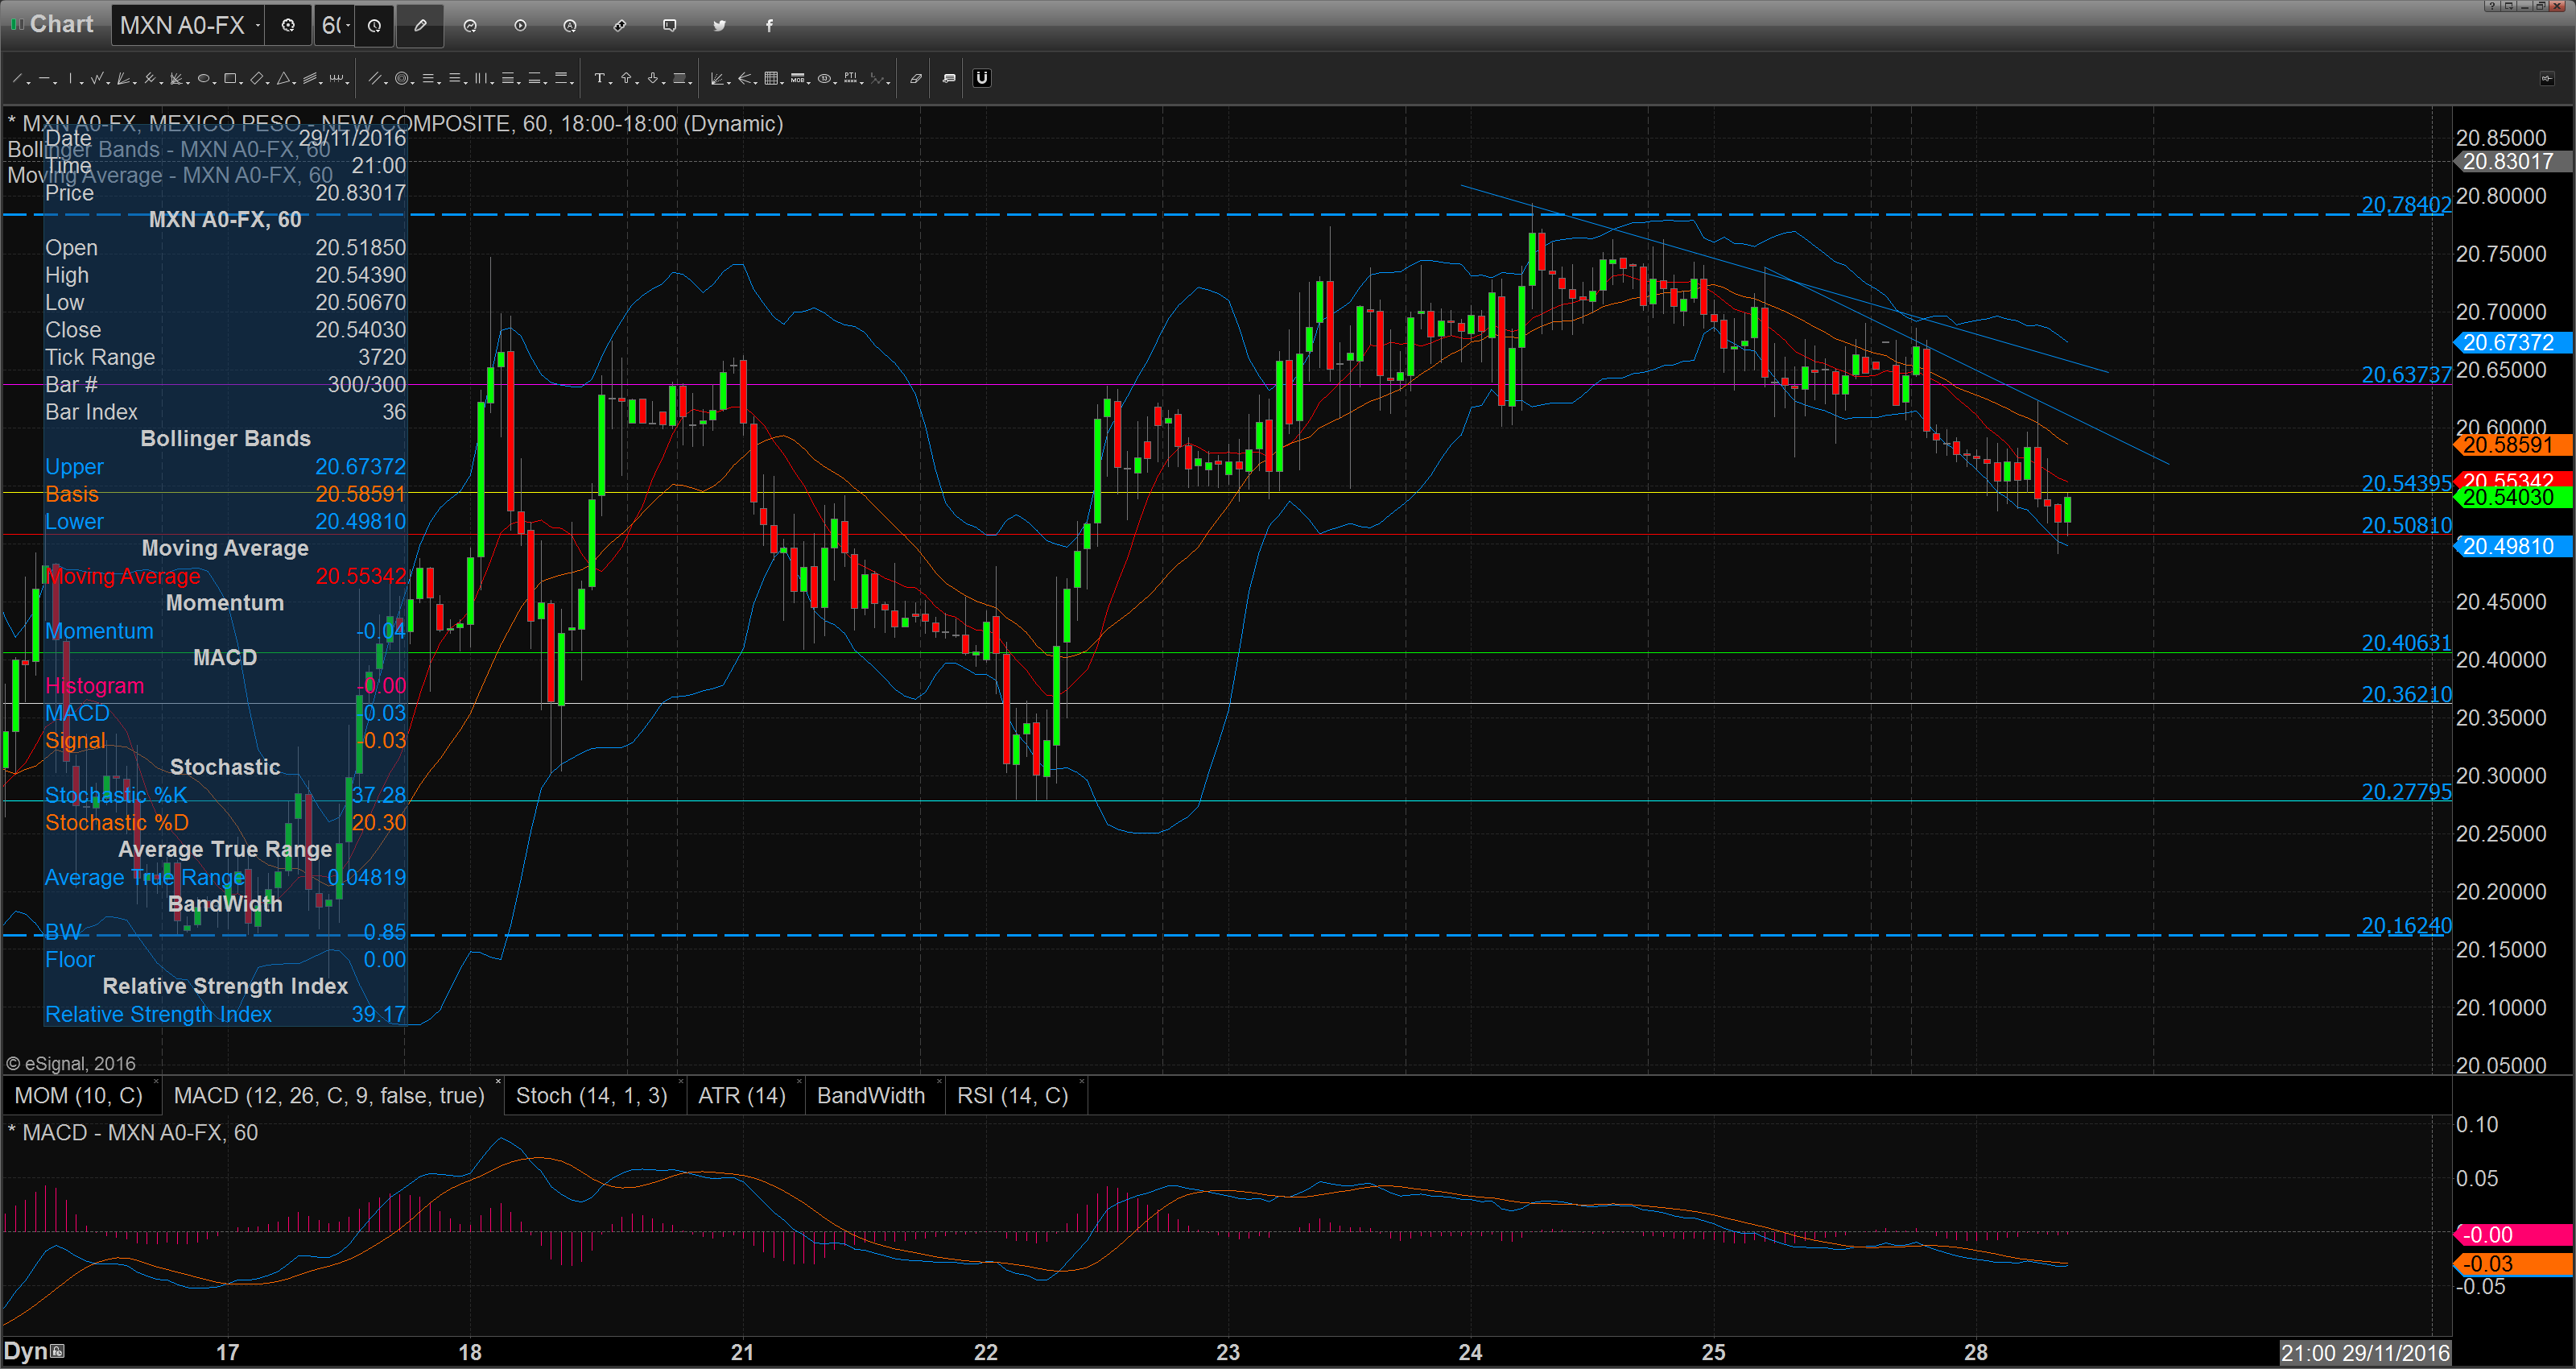2576x1369 pixels.
Task: Open the time template clock icon
Action: [x=374, y=26]
